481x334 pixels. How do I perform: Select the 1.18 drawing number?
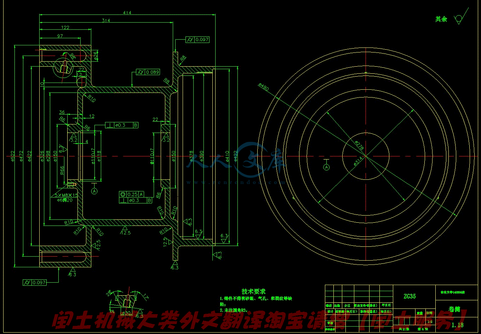(x=457, y=325)
